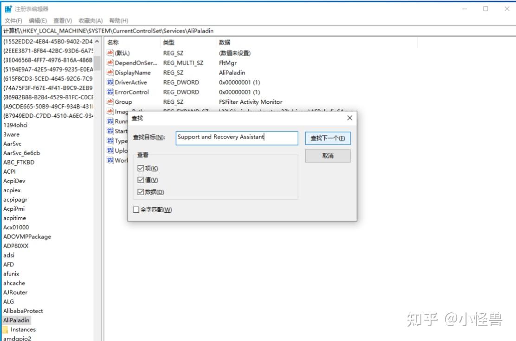Select the AliPaladin key in the tree
Viewport: 516px width, 341px height.
pyautogui.click(x=16, y=320)
